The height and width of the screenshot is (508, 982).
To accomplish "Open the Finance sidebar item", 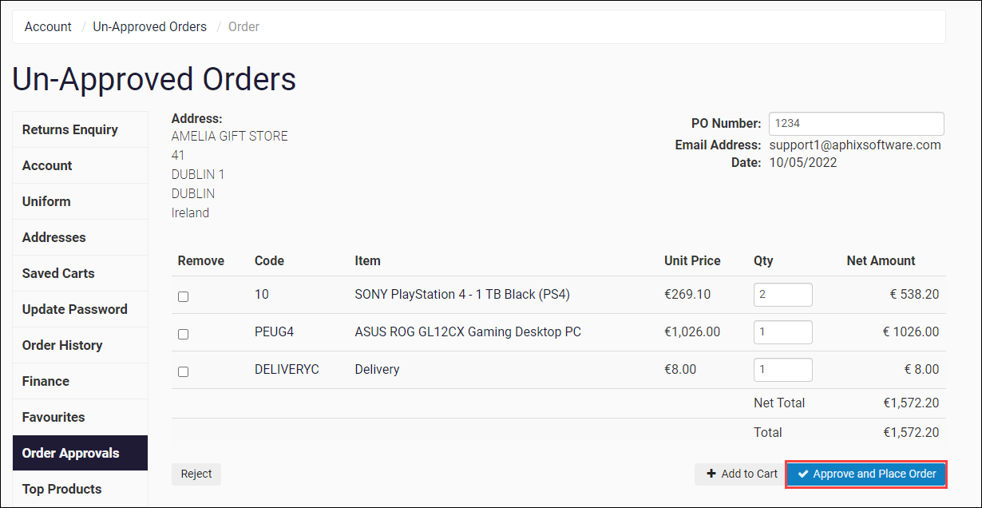I will [46, 381].
